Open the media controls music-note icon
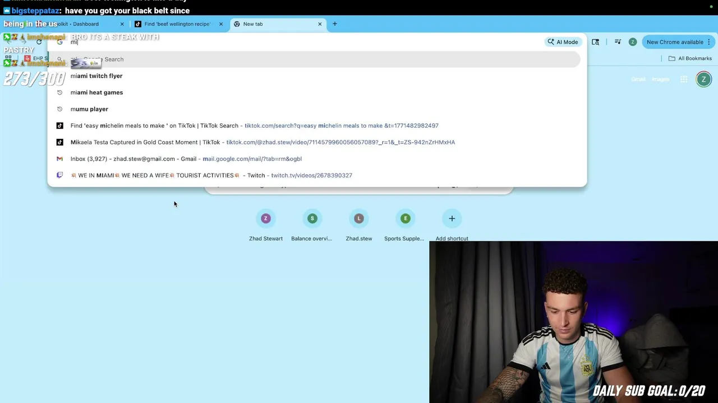The image size is (718, 403). (618, 42)
